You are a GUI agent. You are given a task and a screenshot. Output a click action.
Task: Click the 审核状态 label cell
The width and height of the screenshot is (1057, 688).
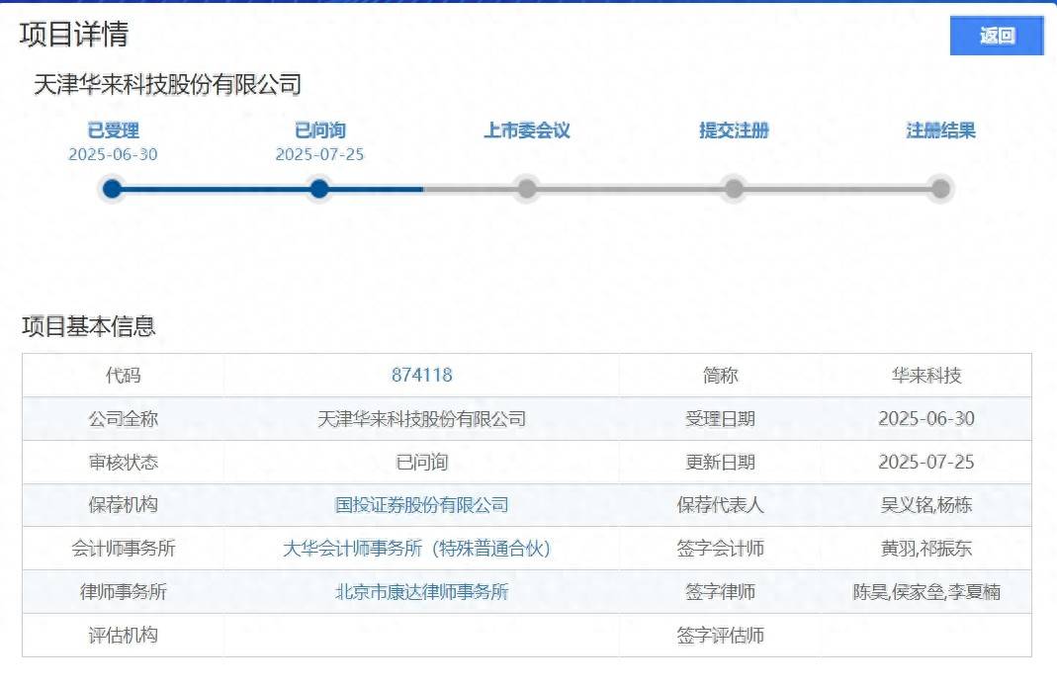[124, 463]
